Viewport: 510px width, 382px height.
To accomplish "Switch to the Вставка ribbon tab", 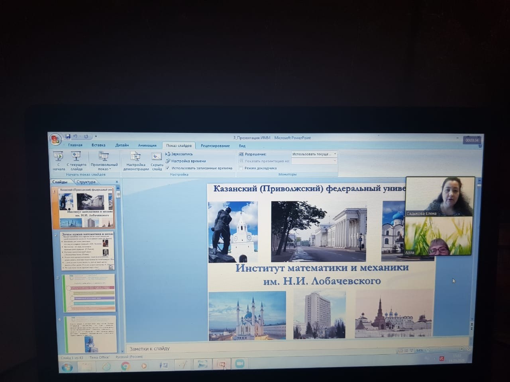I will point(98,145).
